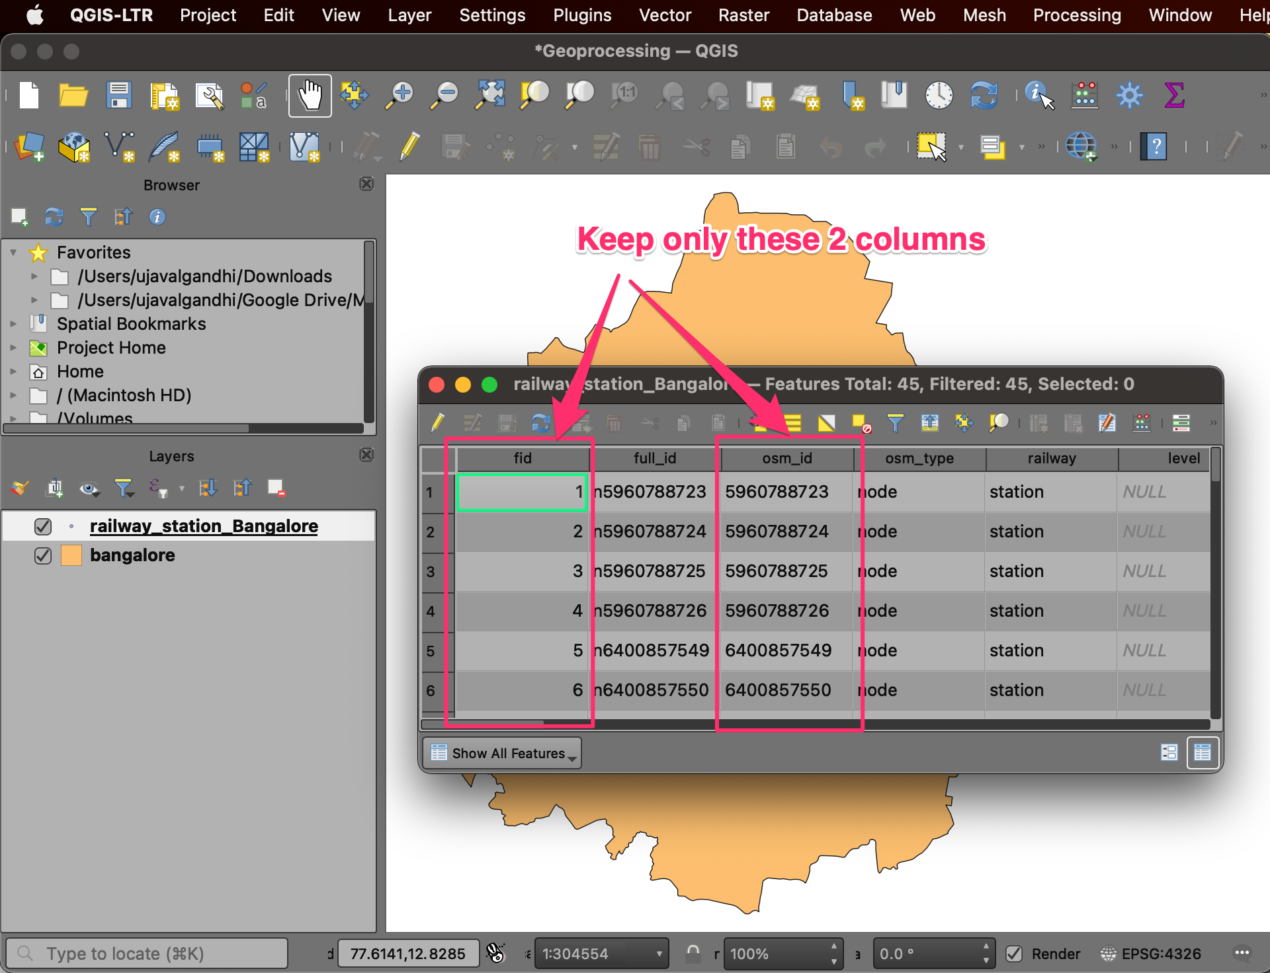Close the Browser panel

coord(366,184)
